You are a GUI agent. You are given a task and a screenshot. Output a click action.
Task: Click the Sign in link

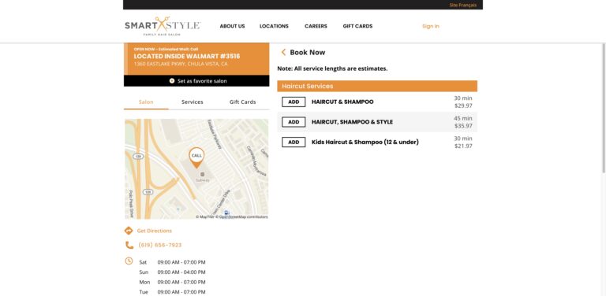pos(431,26)
